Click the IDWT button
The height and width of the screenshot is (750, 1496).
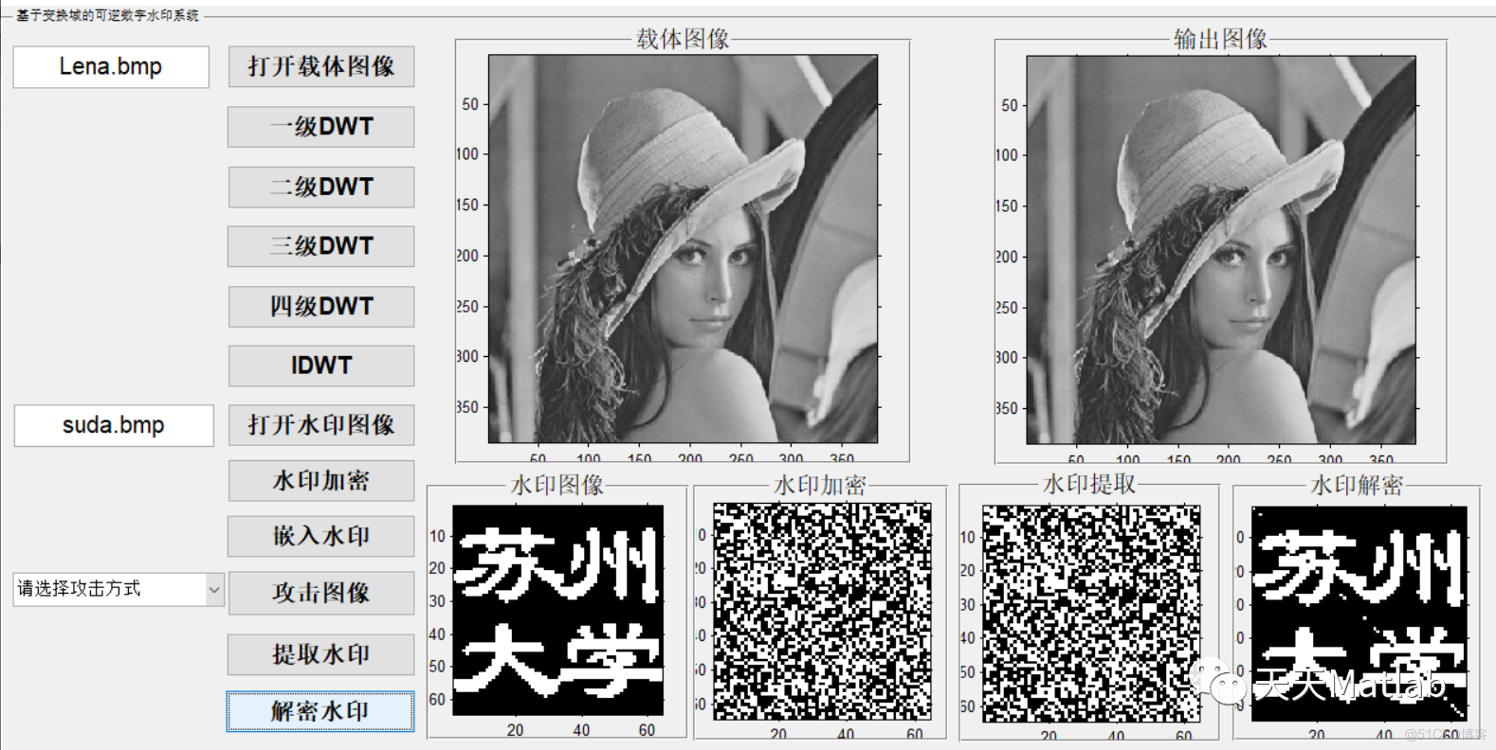(x=321, y=366)
